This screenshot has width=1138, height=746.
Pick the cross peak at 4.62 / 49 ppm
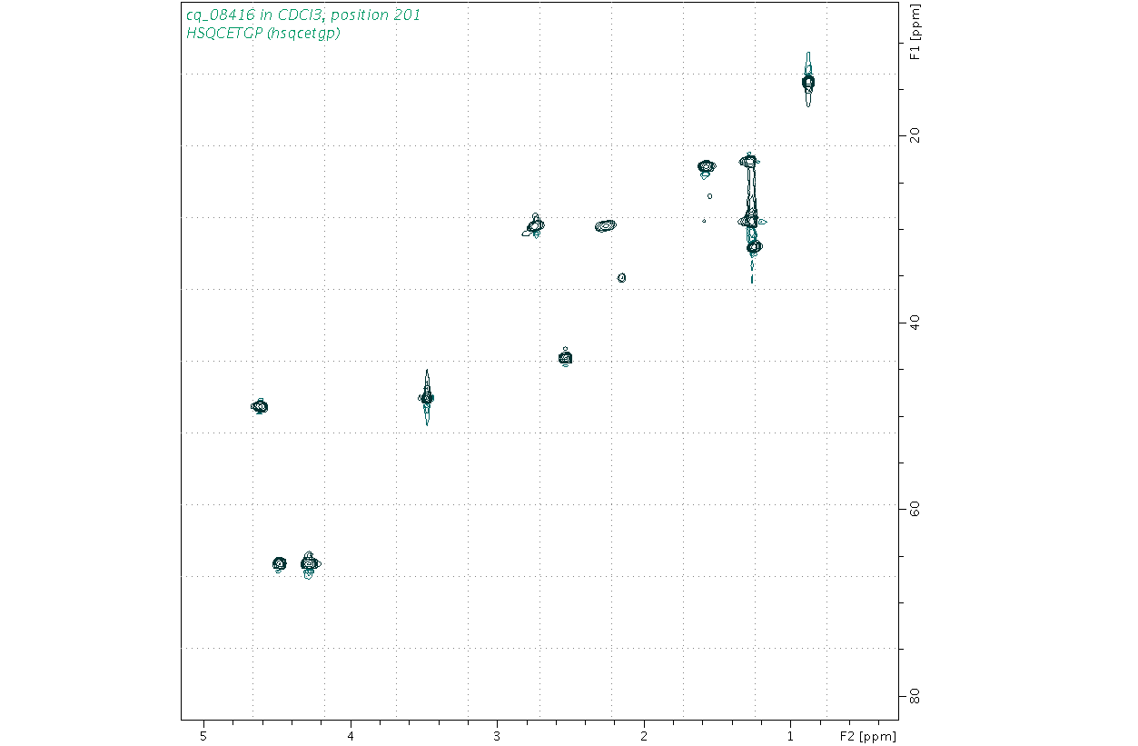(x=260, y=406)
